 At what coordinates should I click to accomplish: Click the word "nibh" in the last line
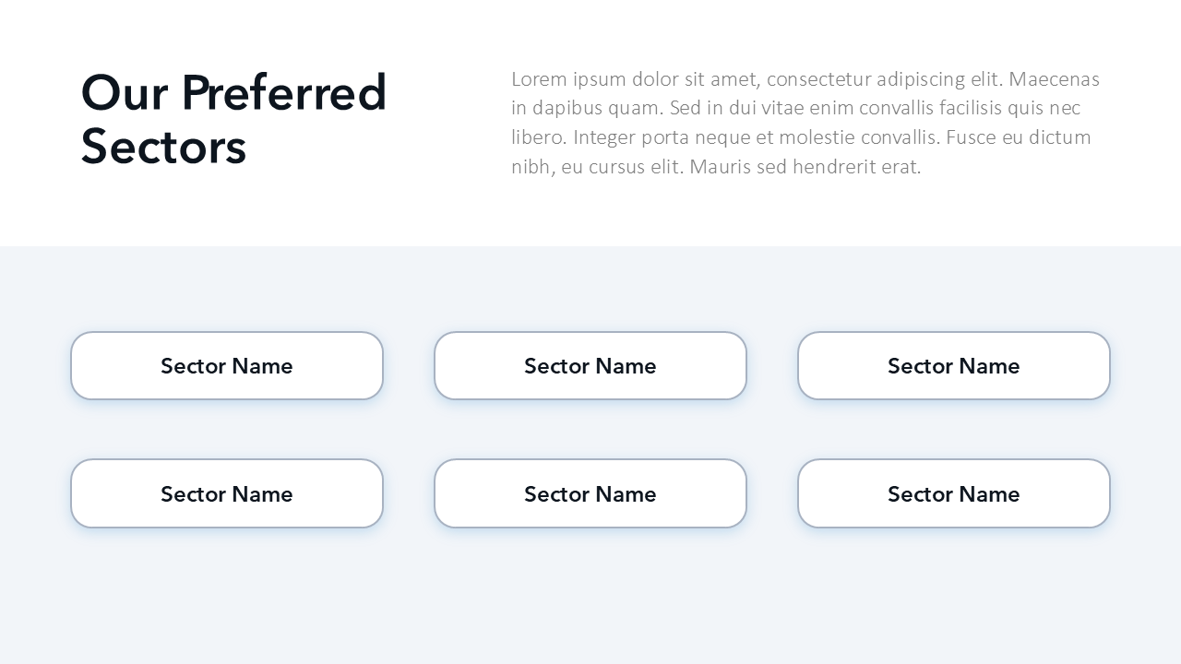coord(531,168)
